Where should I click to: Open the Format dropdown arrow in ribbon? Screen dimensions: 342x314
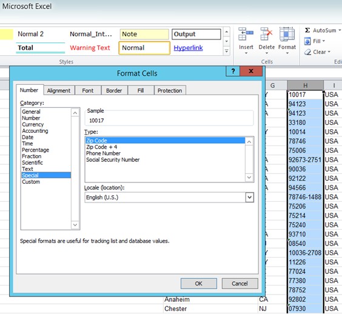tap(287, 53)
